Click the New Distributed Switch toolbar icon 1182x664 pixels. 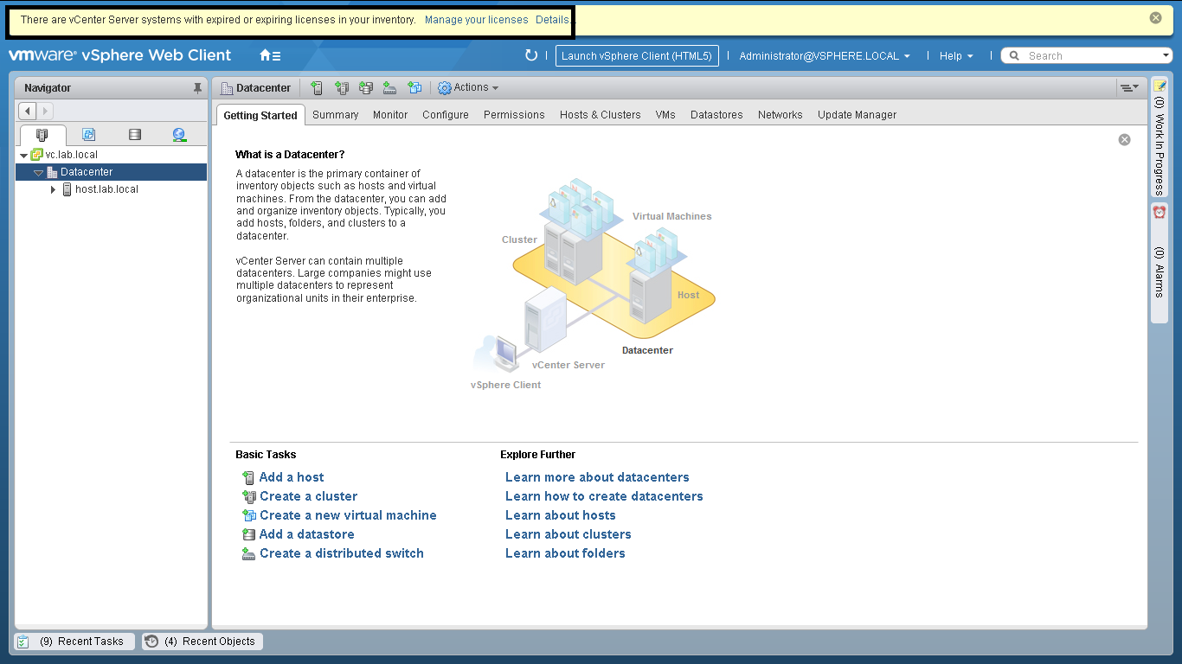coord(390,88)
